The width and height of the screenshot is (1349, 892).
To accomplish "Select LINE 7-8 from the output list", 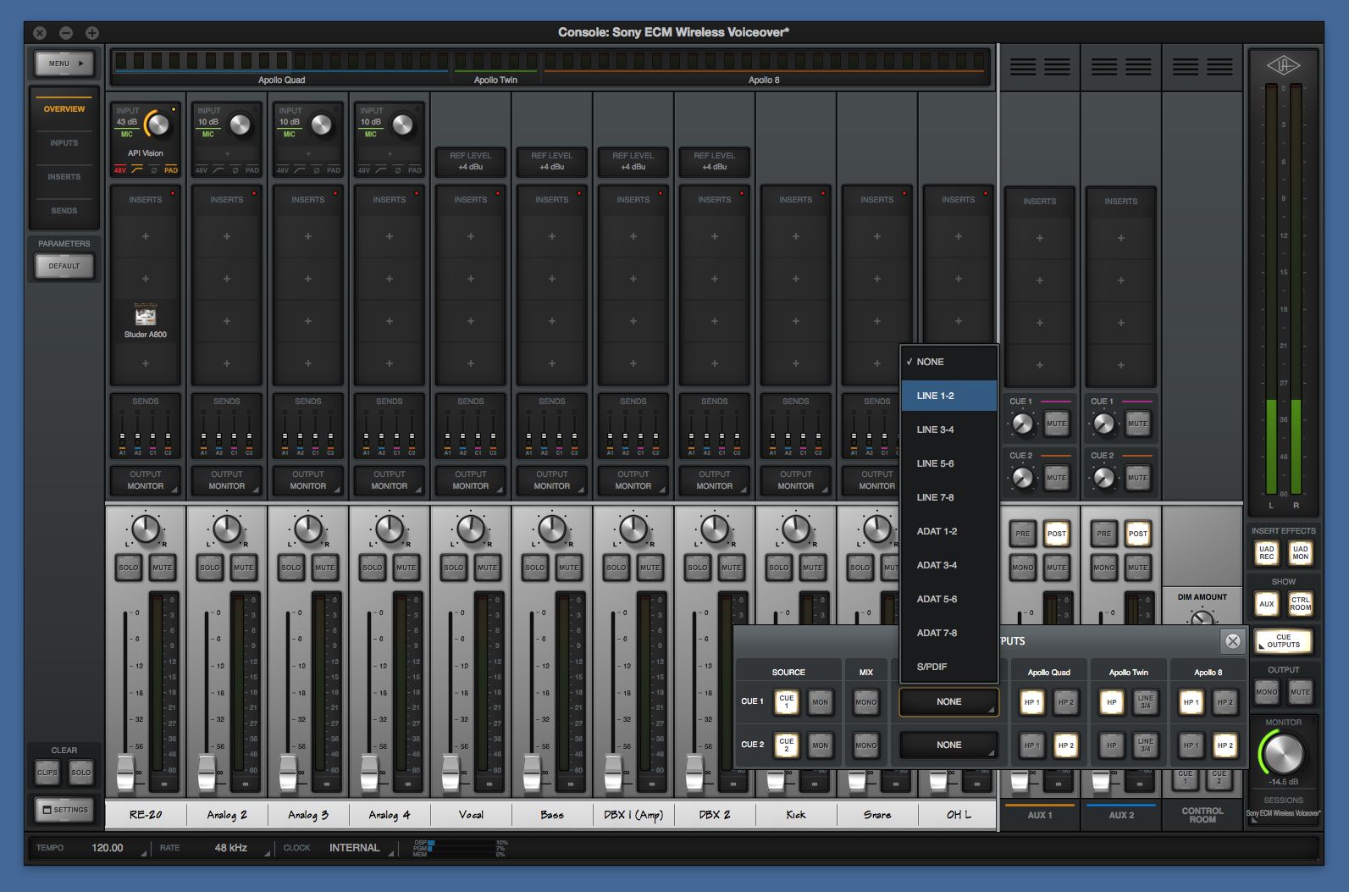I will click(949, 497).
